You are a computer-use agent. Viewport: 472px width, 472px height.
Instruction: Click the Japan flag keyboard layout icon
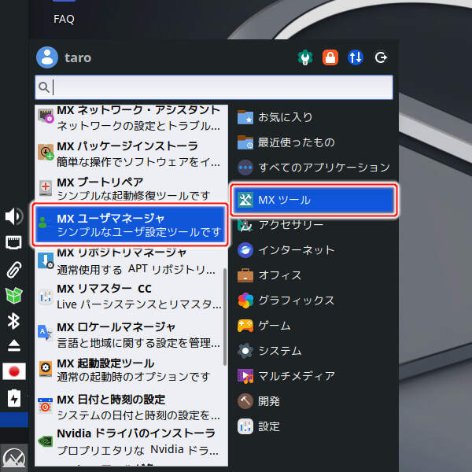click(x=14, y=371)
